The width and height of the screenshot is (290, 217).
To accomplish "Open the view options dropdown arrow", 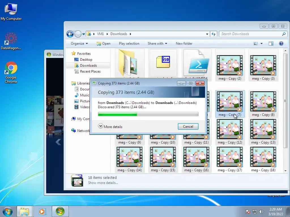I will (x=261, y=44).
